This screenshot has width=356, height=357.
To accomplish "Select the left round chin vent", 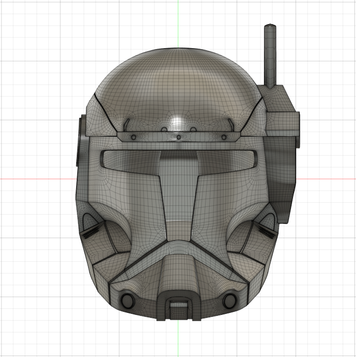I will 127,301.
